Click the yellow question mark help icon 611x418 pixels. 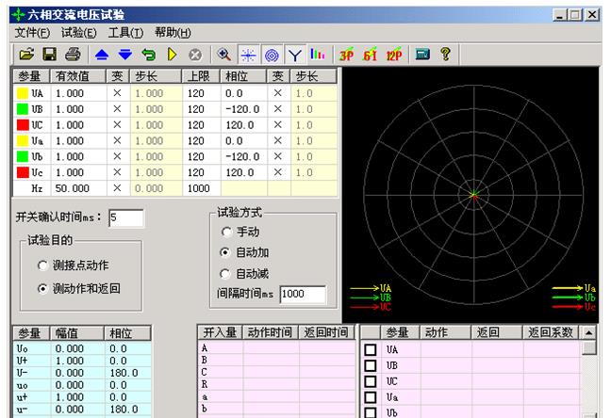point(446,55)
